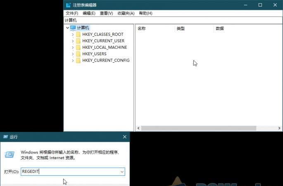Expand HKEY_CURRENT_USER key
The height and width of the screenshot is (186, 283).
point(73,41)
